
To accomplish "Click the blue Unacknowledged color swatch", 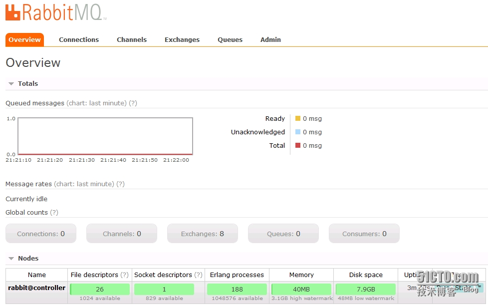I will pyautogui.click(x=298, y=132).
